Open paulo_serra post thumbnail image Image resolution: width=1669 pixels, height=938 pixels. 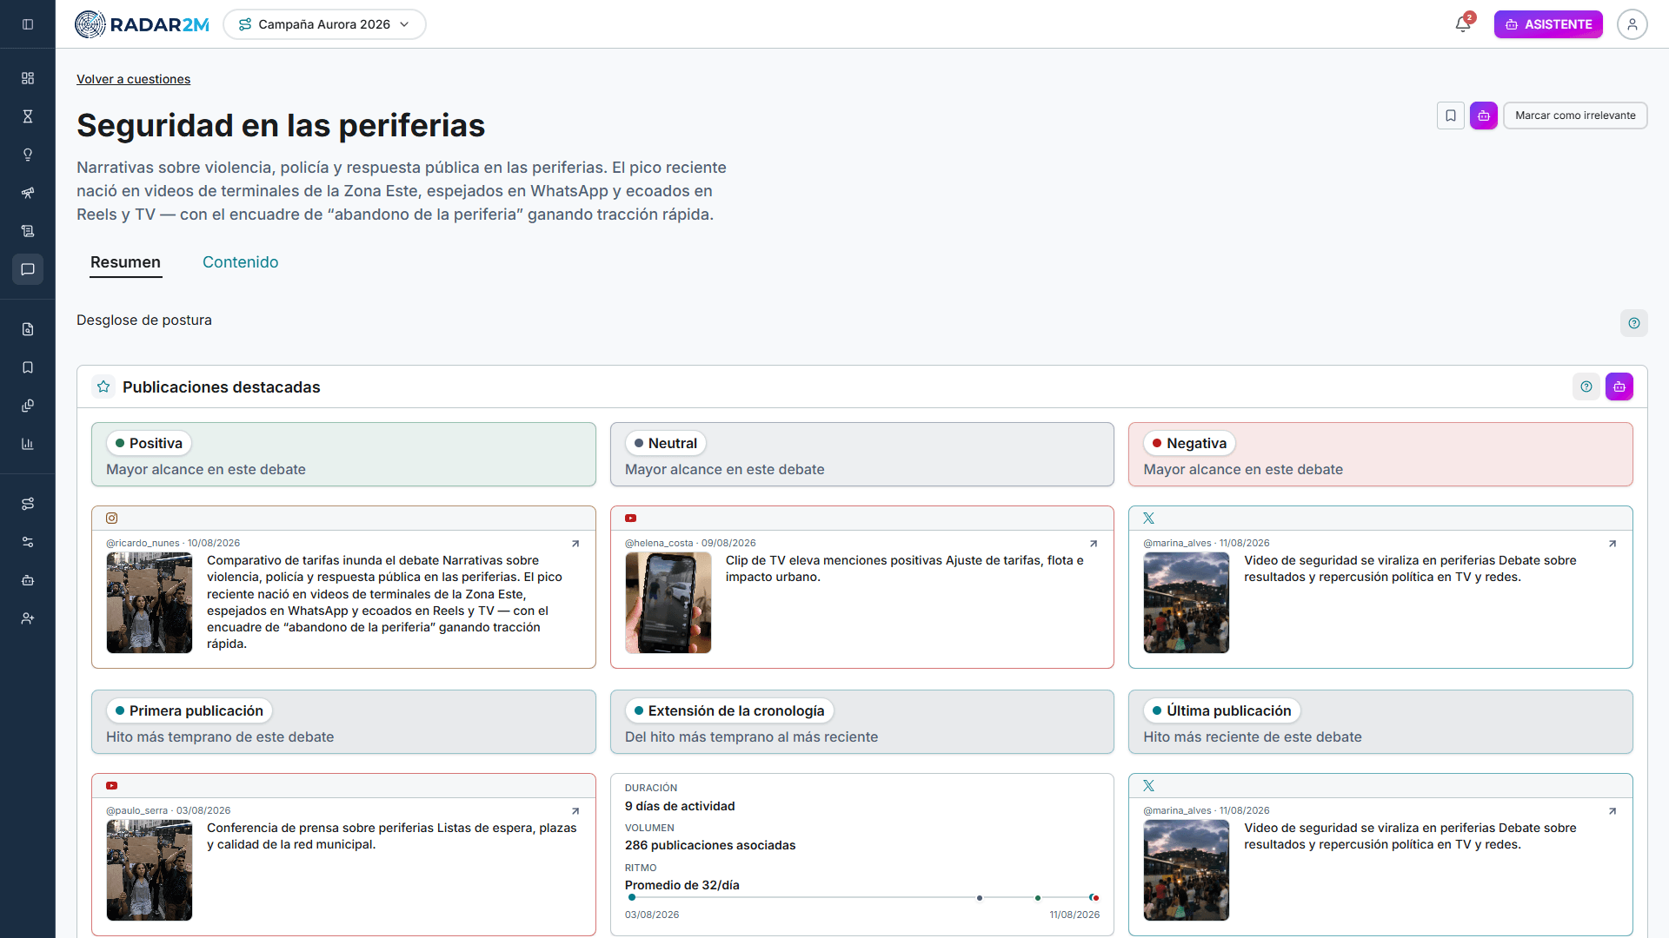[150, 870]
